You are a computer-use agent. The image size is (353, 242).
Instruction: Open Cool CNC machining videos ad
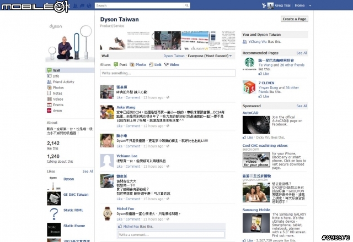[265, 145]
